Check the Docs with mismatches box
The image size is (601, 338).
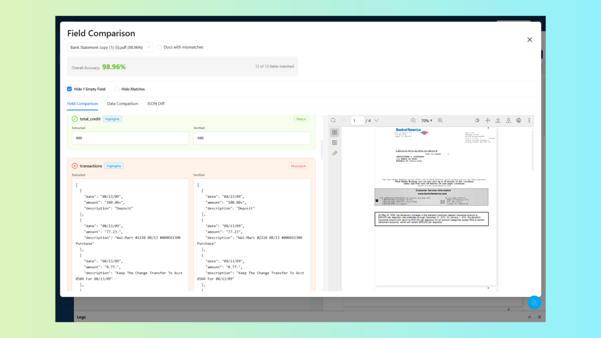click(x=159, y=47)
